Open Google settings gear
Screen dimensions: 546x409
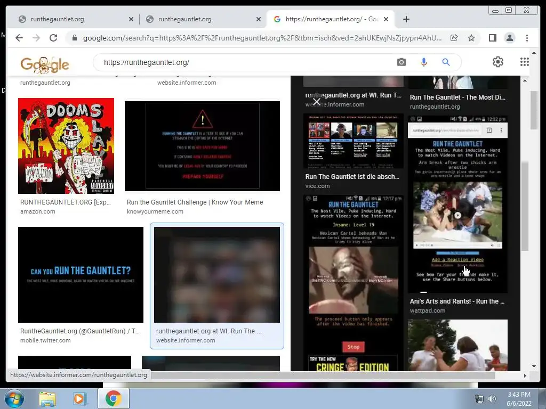497,62
